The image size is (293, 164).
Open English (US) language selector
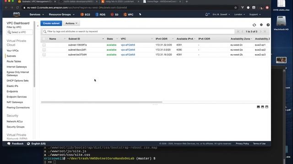tap(36, 143)
